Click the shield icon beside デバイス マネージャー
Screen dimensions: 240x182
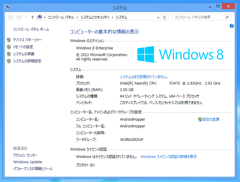(x=9, y=40)
